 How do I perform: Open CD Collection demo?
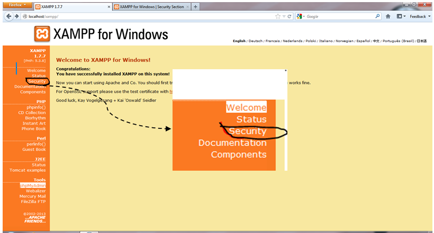pos(32,113)
